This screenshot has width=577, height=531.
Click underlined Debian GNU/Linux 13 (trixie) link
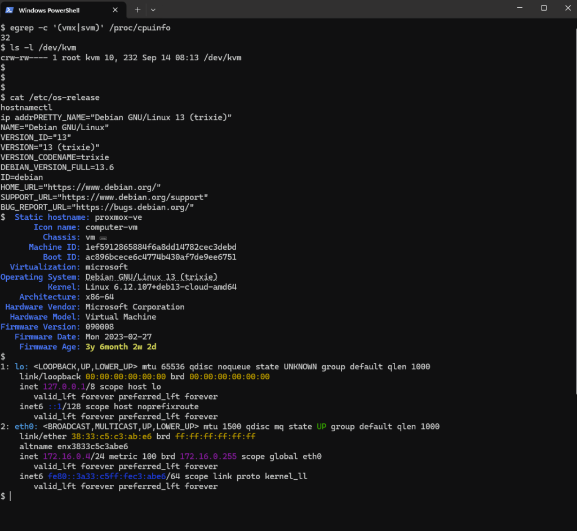[151, 277]
